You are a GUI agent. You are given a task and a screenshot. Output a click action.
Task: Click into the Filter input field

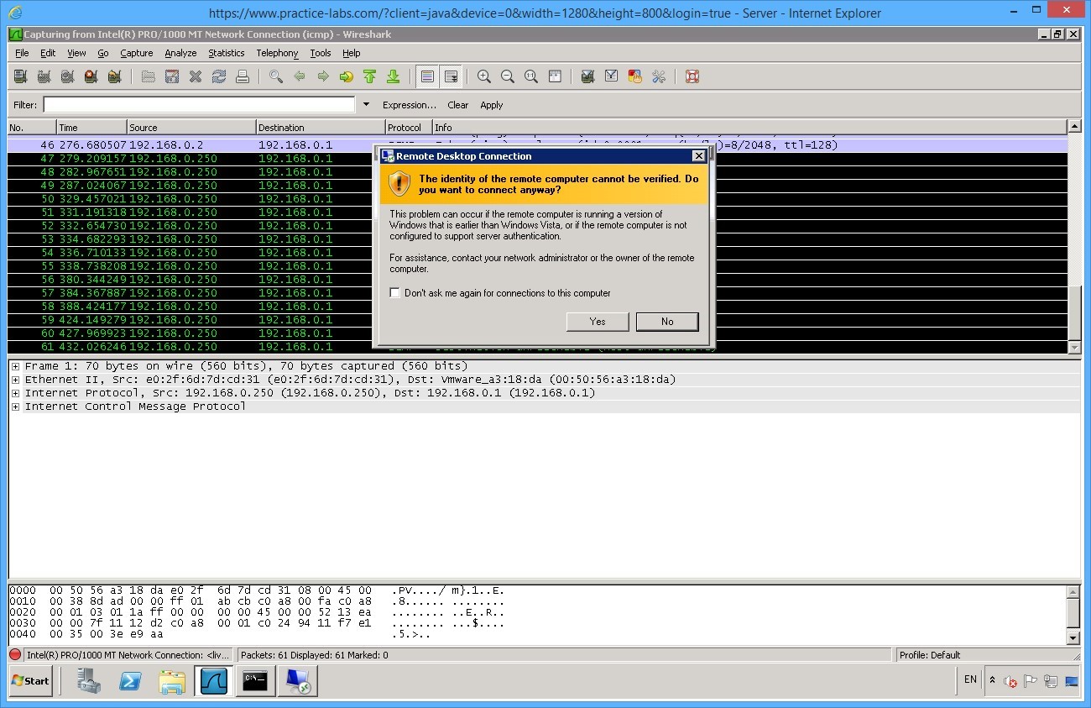click(x=200, y=105)
